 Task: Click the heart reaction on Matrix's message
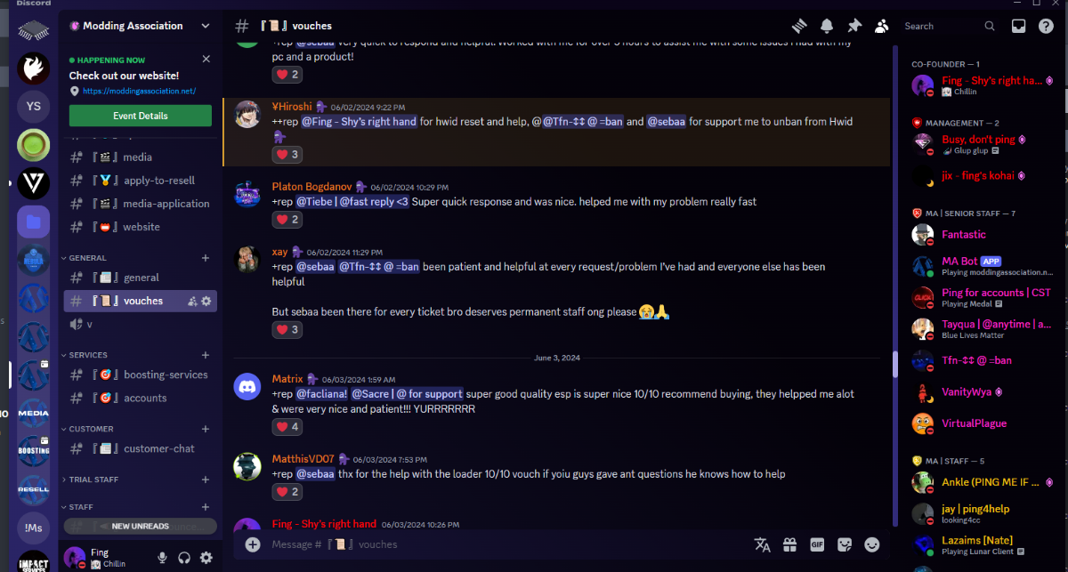click(287, 427)
